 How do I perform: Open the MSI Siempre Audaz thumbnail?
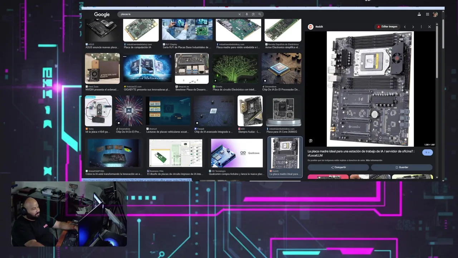pyautogui.click(x=250, y=111)
